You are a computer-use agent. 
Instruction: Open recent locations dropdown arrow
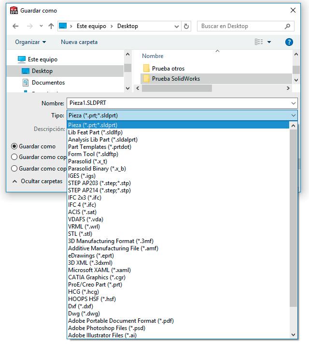(x=41, y=26)
